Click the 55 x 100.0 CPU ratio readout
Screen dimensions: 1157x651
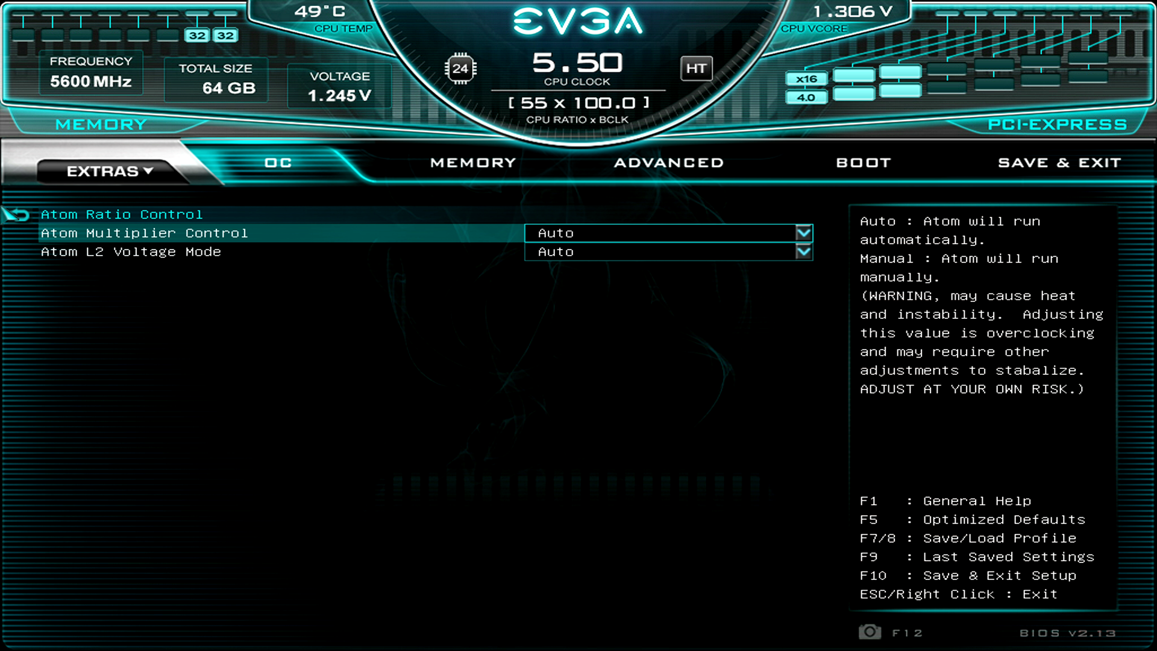(578, 103)
